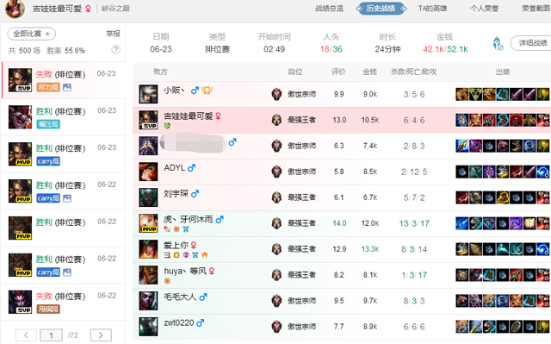This screenshot has width=551, height=344.
Task: Click the 甩锅局 tag
Action: click(48, 310)
